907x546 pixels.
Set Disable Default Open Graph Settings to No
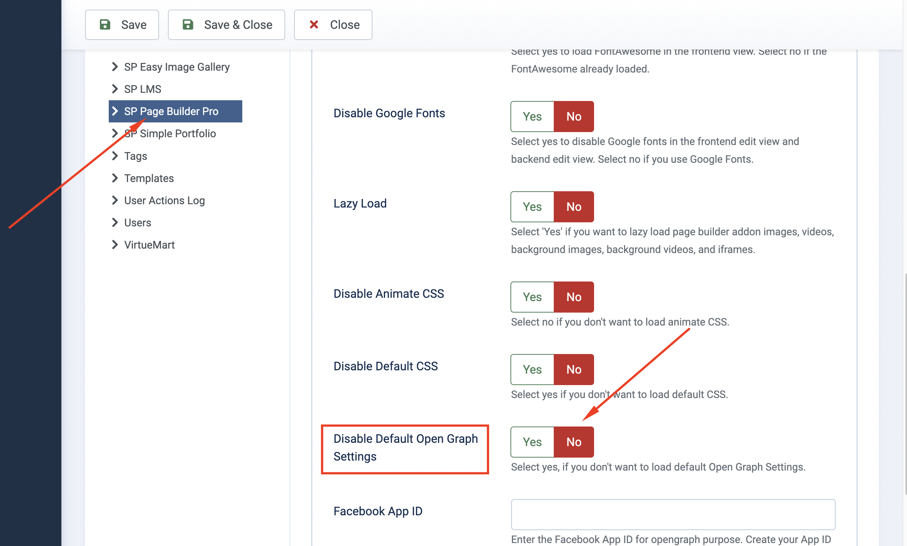coord(574,442)
